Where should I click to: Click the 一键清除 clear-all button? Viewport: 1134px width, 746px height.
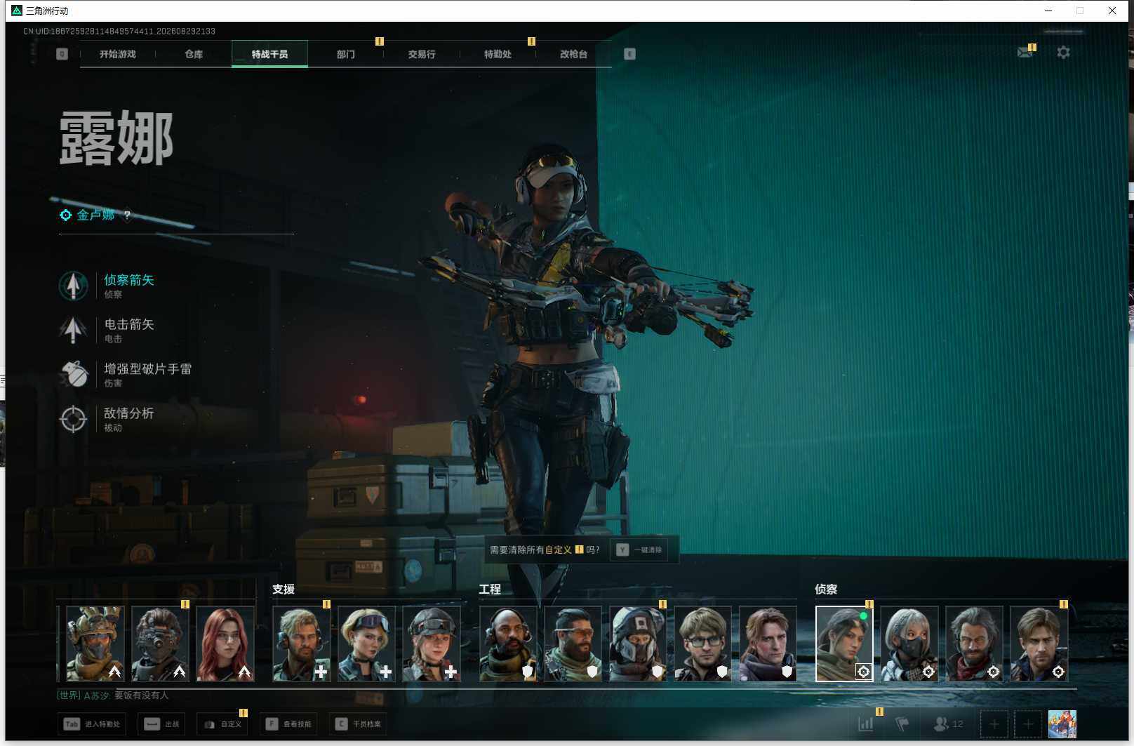click(x=639, y=549)
